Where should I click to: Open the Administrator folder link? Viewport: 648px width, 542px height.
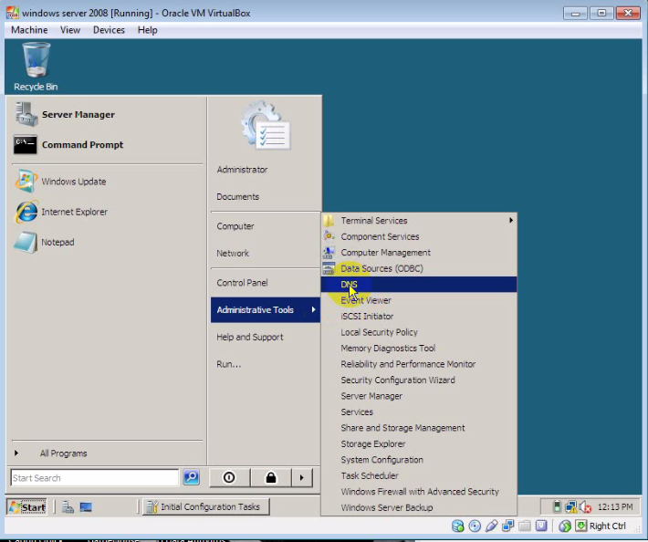click(x=242, y=170)
